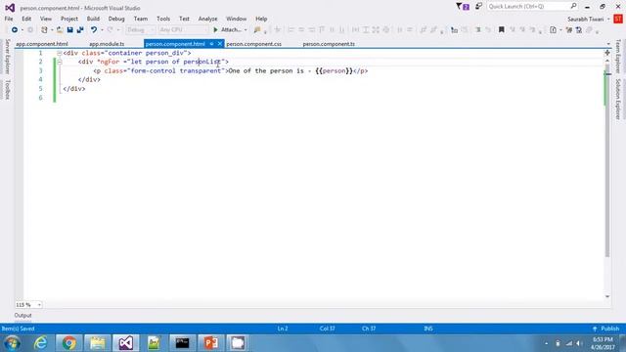Open the Toolbox side tab
626x352 pixels.
pos(7,89)
